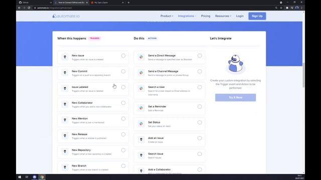The image size is (321, 180).
Task: Open a new browser tab
Action: [x=128, y=2]
